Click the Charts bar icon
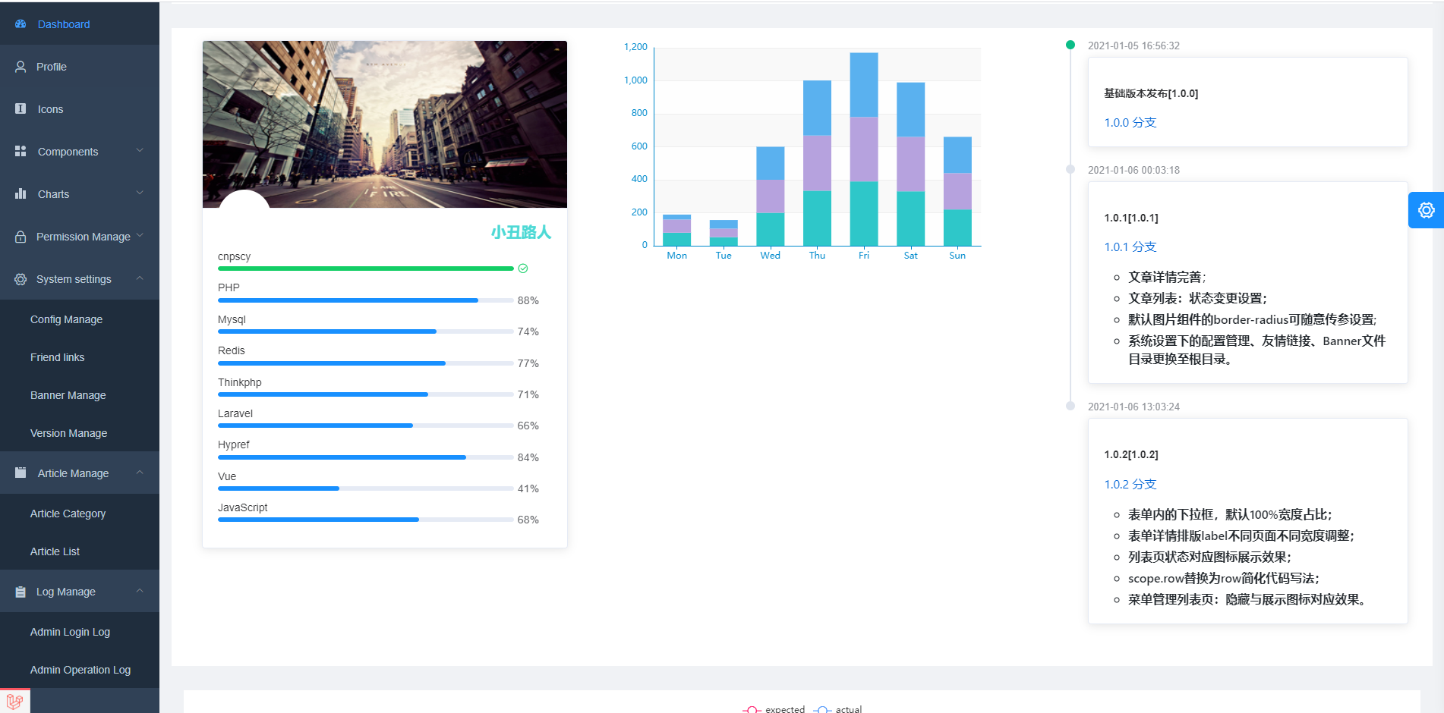The height and width of the screenshot is (713, 1444). tap(20, 194)
